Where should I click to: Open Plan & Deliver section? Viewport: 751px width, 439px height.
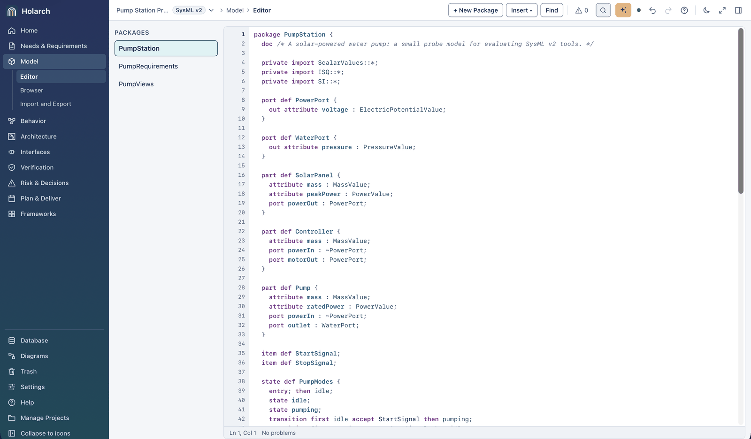(54, 198)
